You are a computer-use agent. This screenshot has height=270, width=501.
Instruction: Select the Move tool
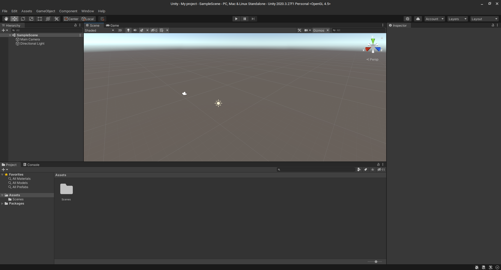(15, 19)
